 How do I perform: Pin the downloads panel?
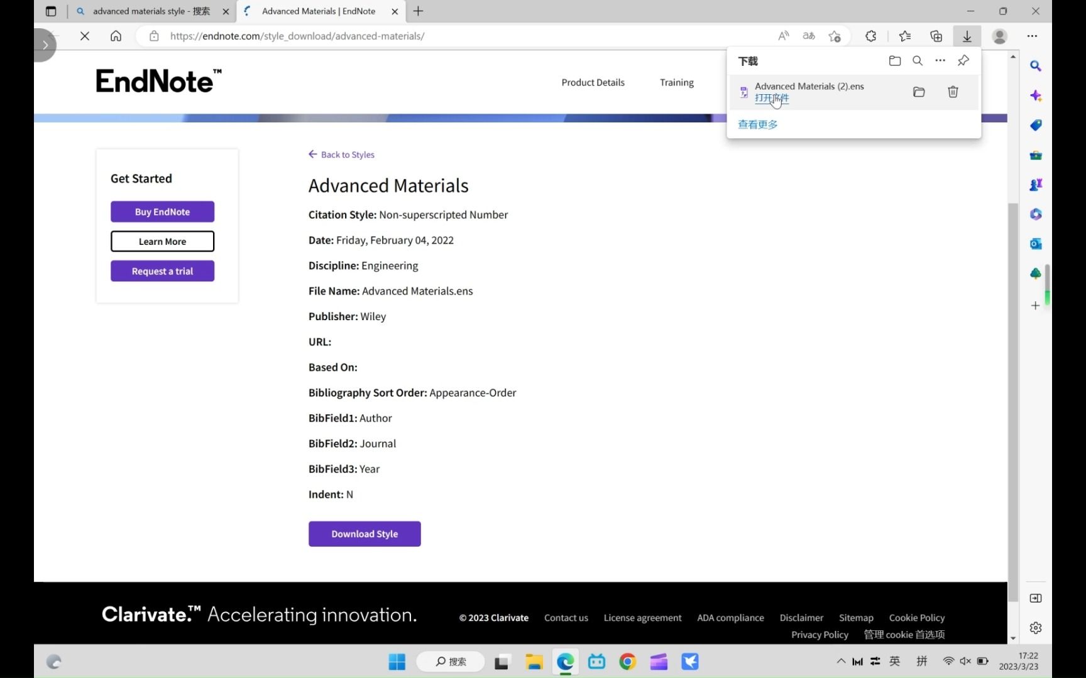point(963,61)
